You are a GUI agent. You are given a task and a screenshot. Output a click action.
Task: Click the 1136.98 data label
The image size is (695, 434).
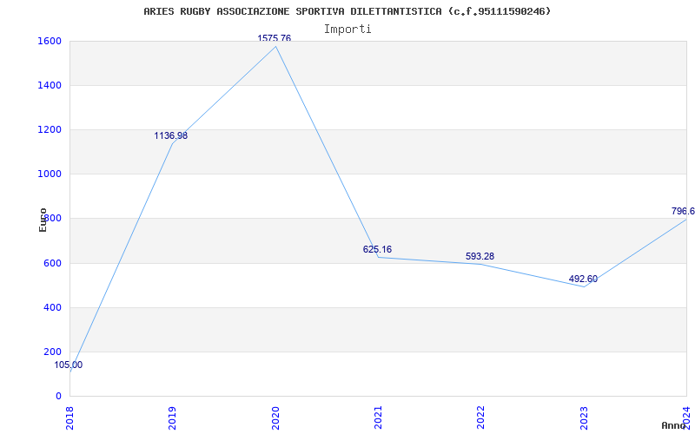[170, 136]
